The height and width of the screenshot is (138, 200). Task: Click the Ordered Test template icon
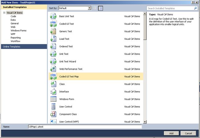tap(53, 46)
